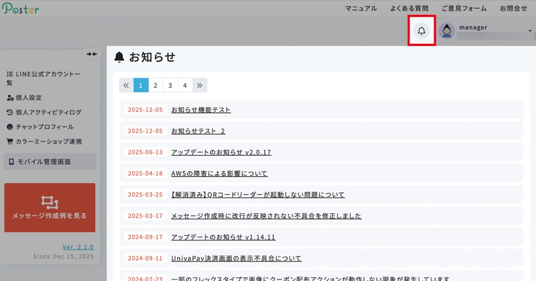Open the AWSの障害による影響について announcement

coord(219,173)
